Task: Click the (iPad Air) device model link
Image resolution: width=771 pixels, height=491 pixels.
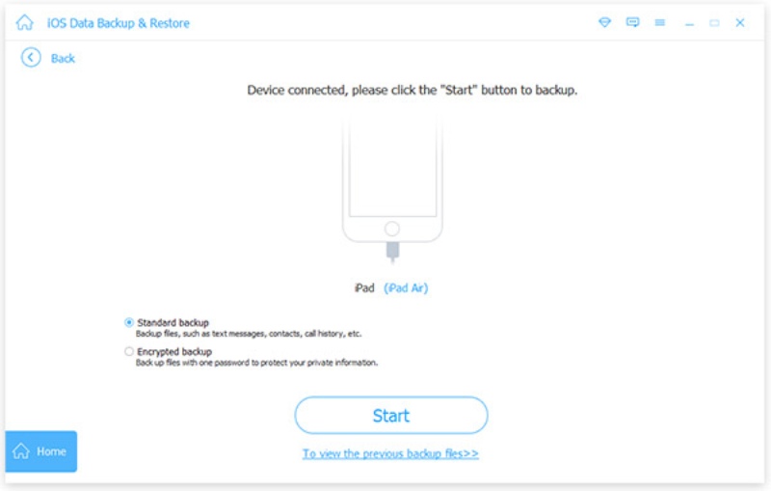Action: point(408,288)
